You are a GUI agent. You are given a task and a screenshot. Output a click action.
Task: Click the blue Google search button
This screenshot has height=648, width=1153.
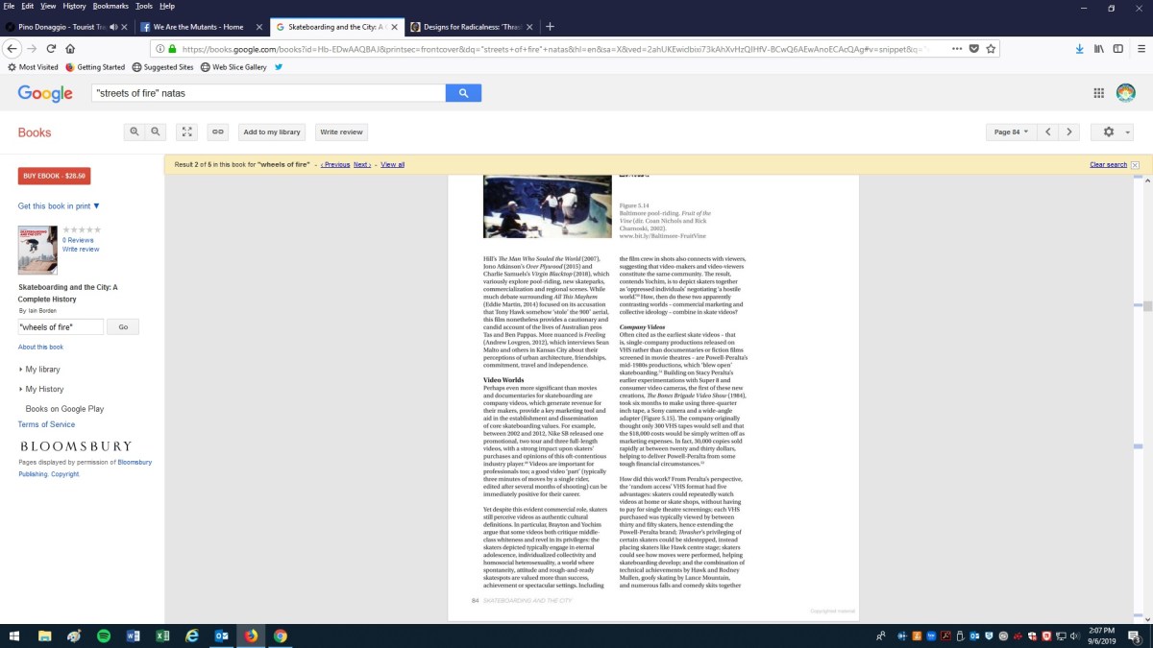[x=463, y=93]
